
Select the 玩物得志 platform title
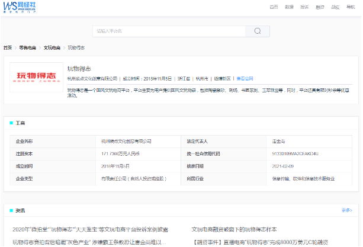pyautogui.click(x=79, y=69)
